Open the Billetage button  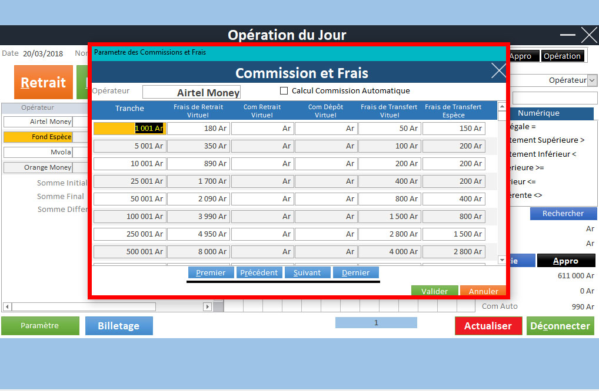(119, 326)
